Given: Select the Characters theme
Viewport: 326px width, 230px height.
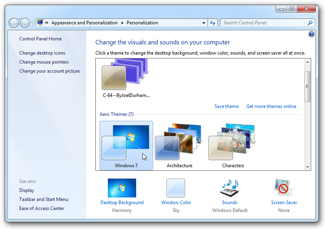Looking at the screenshot, I should tap(233, 146).
